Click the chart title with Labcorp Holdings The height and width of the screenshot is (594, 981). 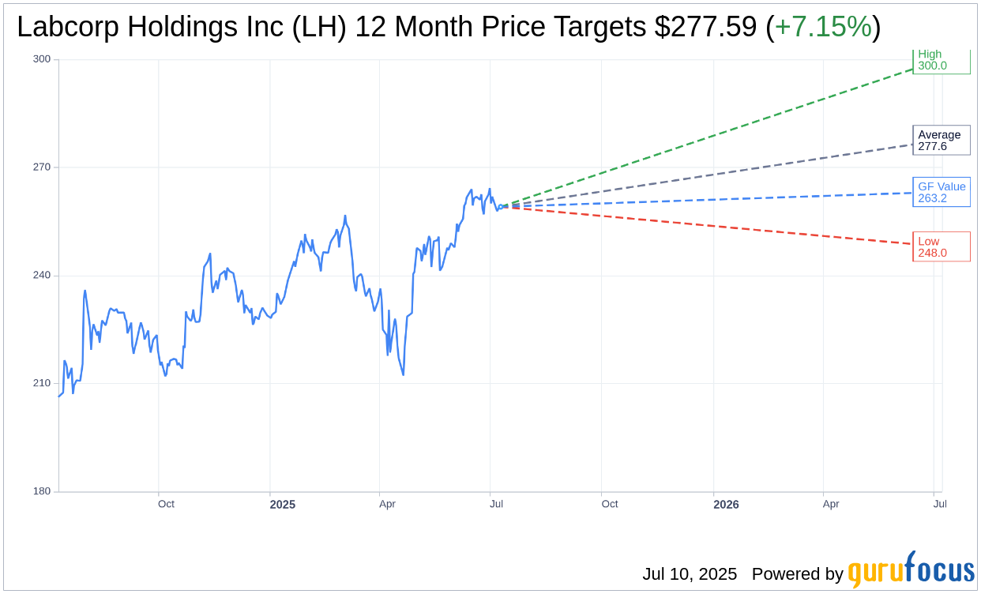pos(448,27)
